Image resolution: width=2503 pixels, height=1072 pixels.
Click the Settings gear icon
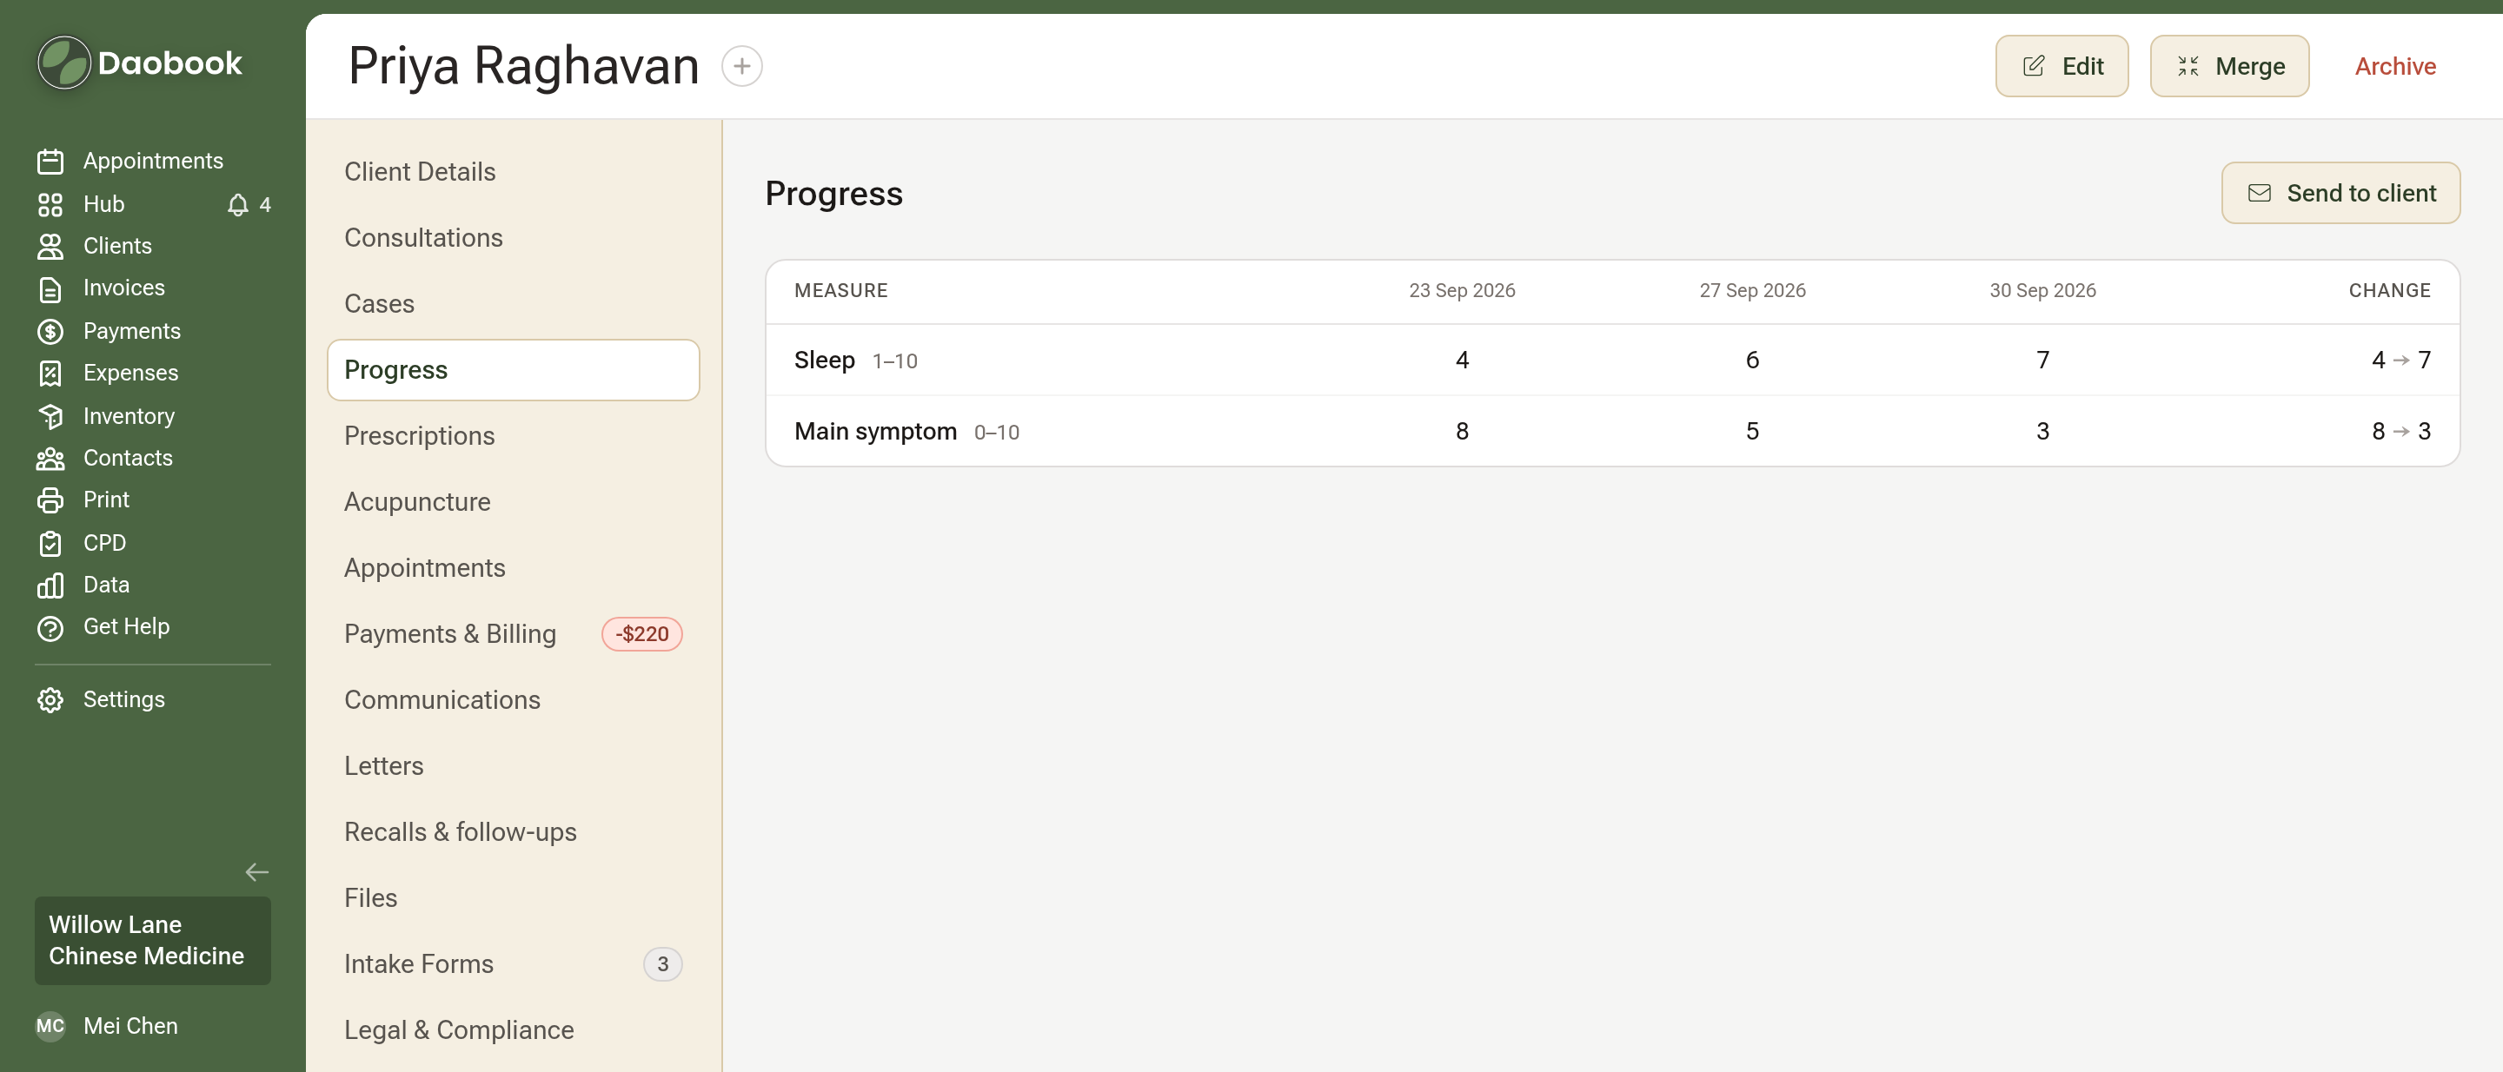(x=50, y=700)
